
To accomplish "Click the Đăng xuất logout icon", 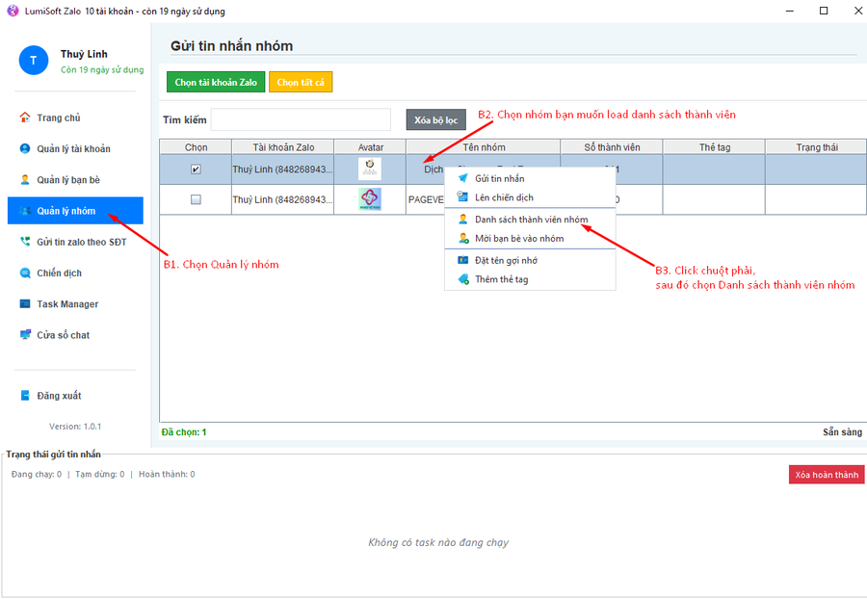I will [25, 396].
